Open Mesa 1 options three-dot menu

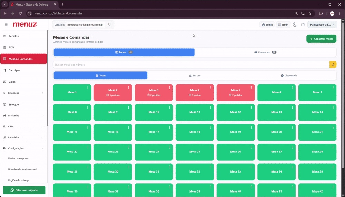pyautogui.click(x=88, y=88)
